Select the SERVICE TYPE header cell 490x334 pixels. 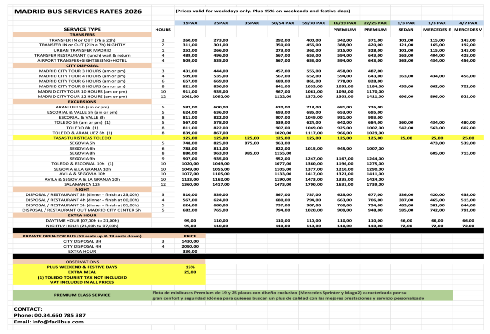[x=82, y=29]
